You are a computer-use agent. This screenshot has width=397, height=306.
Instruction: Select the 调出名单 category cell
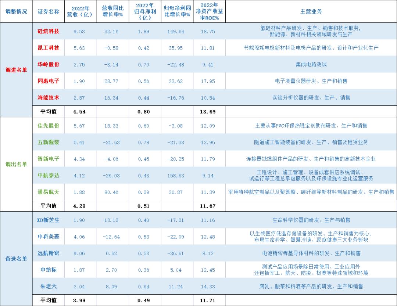click(x=16, y=164)
